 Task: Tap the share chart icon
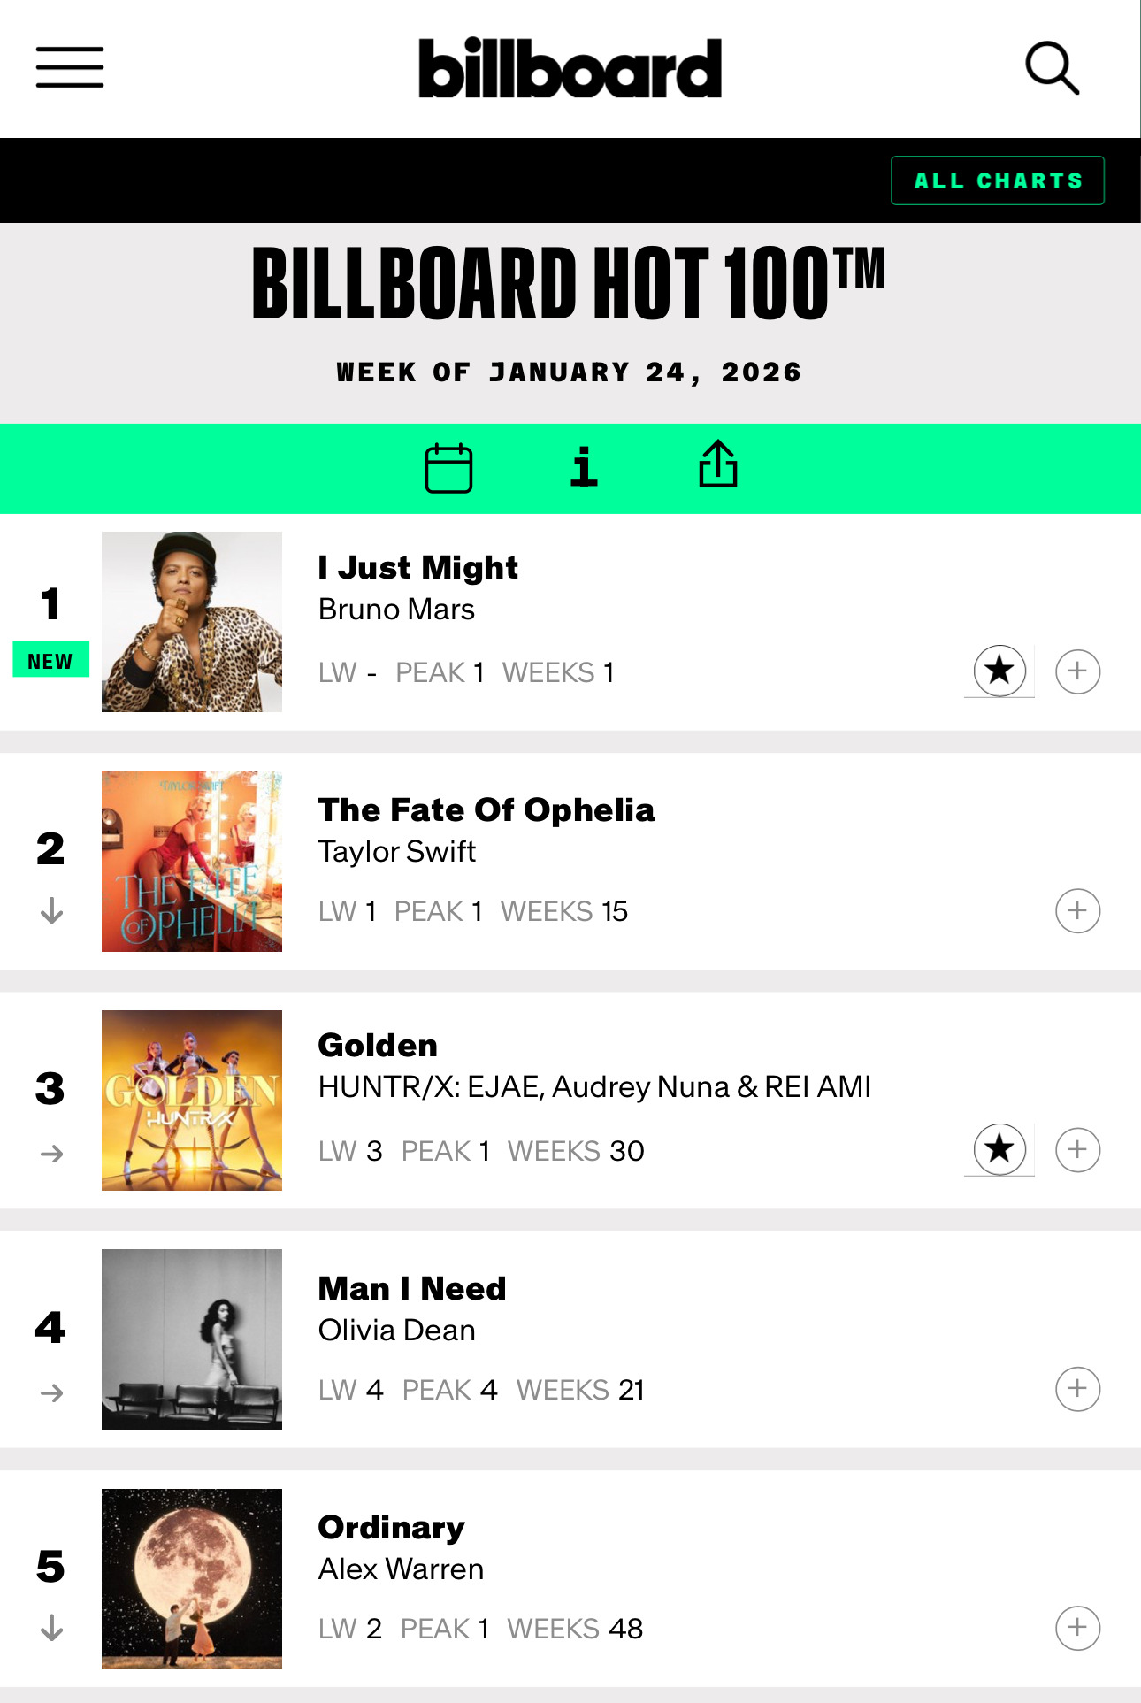coord(717,465)
